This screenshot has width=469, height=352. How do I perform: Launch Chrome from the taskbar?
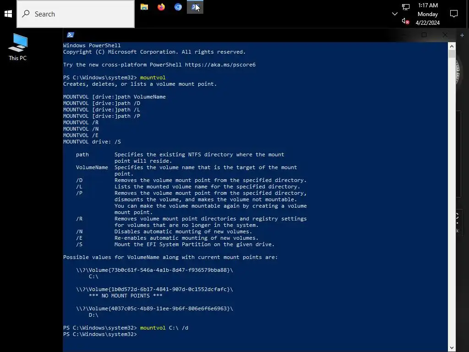click(x=178, y=7)
